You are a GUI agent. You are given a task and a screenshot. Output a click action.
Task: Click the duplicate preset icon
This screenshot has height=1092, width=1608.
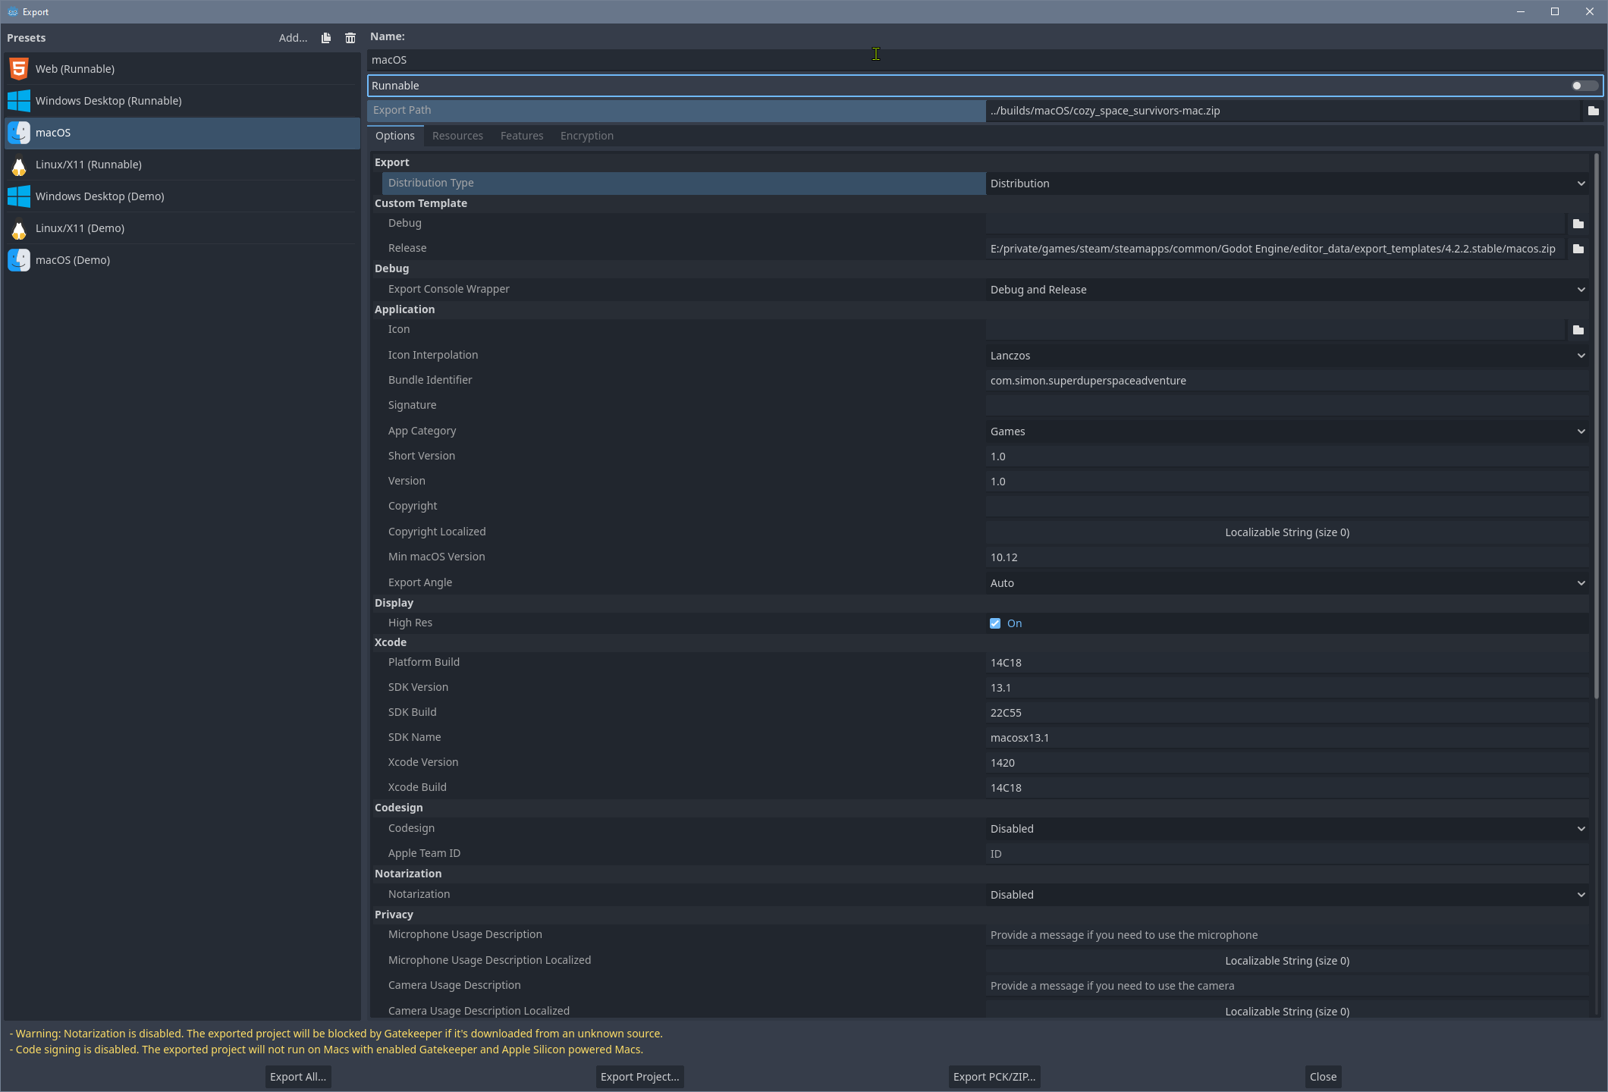(x=326, y=38)
